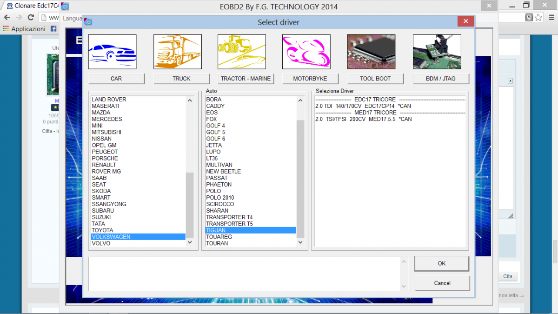The image size is (558, 314).
Task: Choose PHAETON from the Auto list
Action: click(251, 185)
